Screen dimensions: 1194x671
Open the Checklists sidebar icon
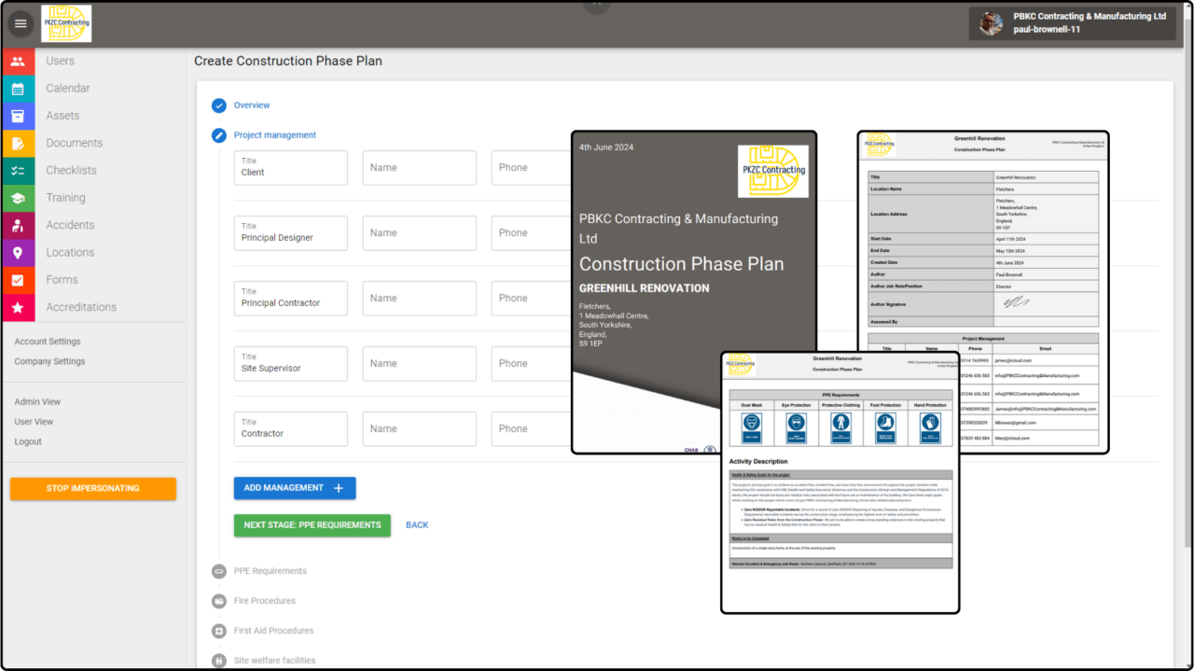point(18,171)
